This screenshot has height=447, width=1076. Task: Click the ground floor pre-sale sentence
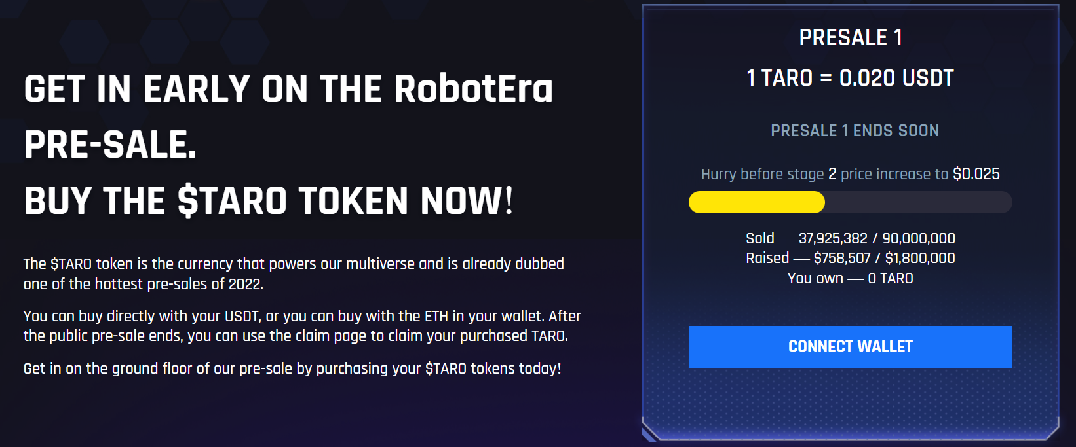pos(292,368)
